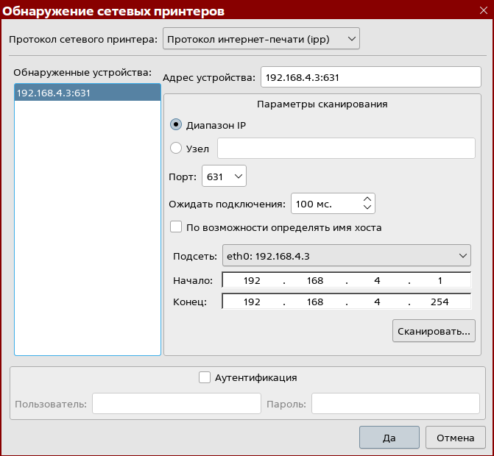Open the Подсеть eth0 subnet dropdown
This screenshot has width=494, height=456.
coord(347,255)
